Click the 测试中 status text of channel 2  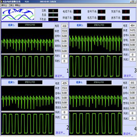tap(60, 133)
